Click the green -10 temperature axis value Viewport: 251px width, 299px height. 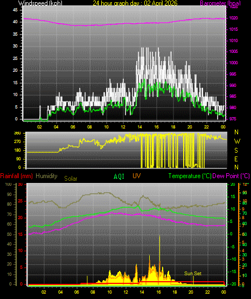click(x=233, y=260)
